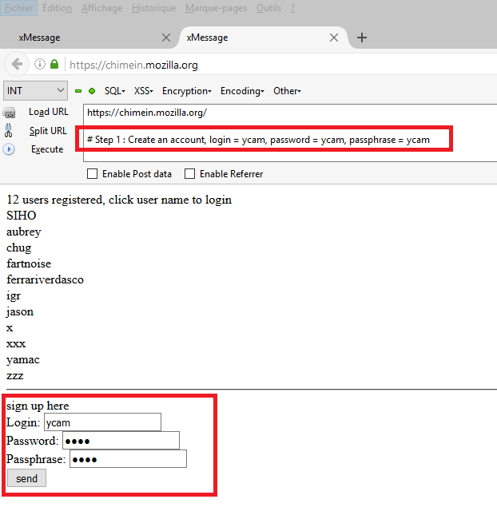Click the Split URL button label

point(48,131)
